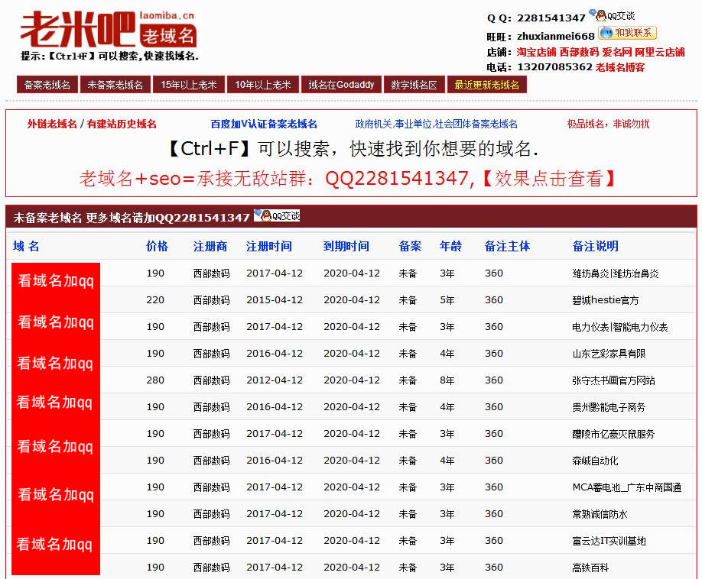Screen dimensions: 702x579
Task: Open the 15年以上老米 tab
Action: point(188,85)
